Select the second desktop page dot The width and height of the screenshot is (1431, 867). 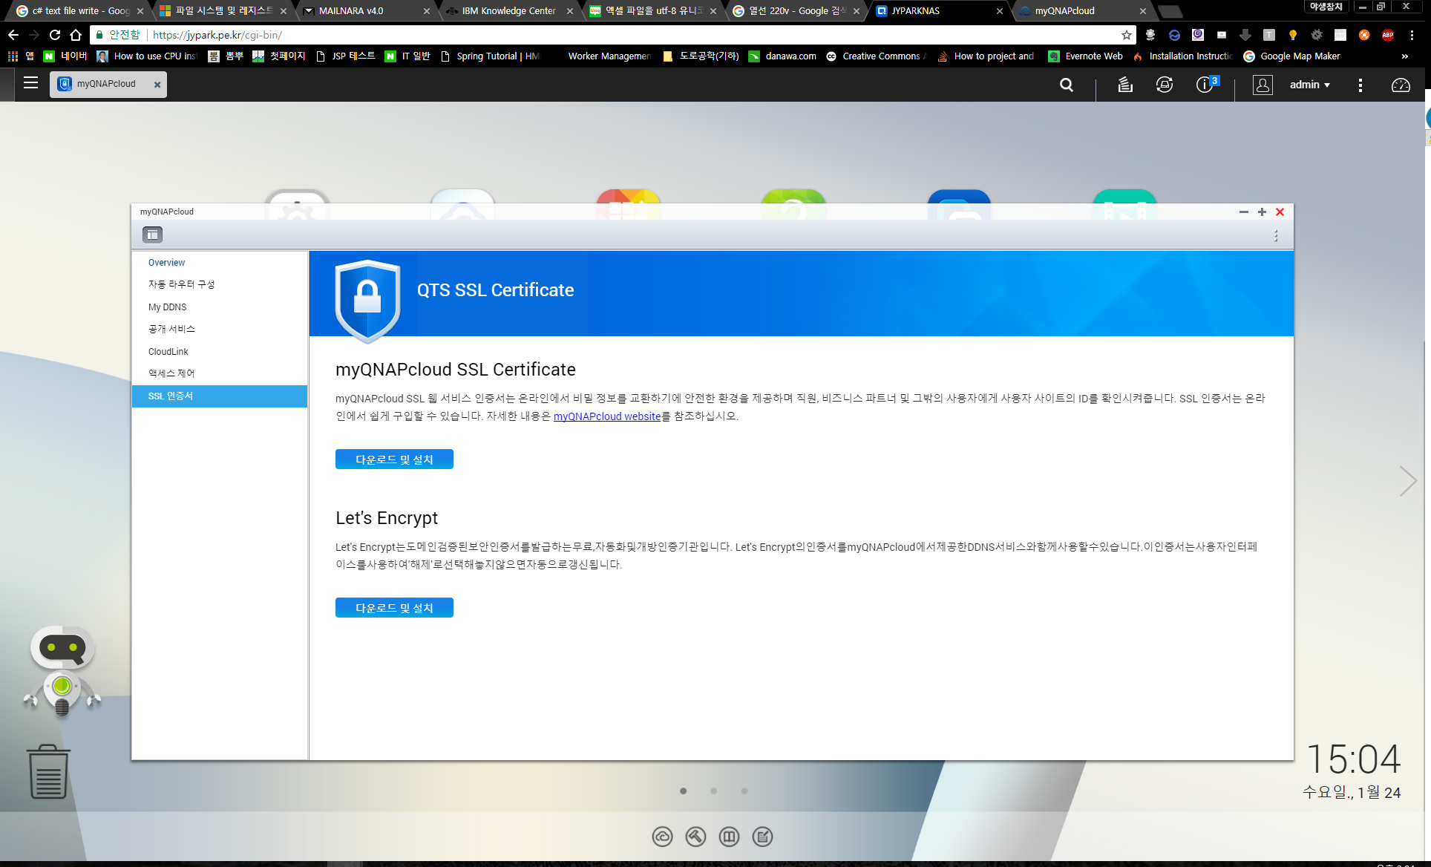[713, 791]
